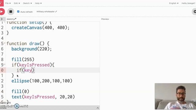Collapse the setup function fold arrow
This screenshot has width=196, height=110.
point(5,22)
